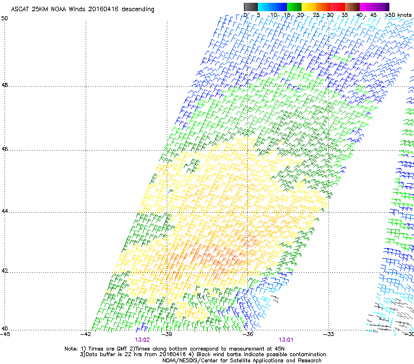Click the red 30-35 knots legend segment

tap(338, 7)
